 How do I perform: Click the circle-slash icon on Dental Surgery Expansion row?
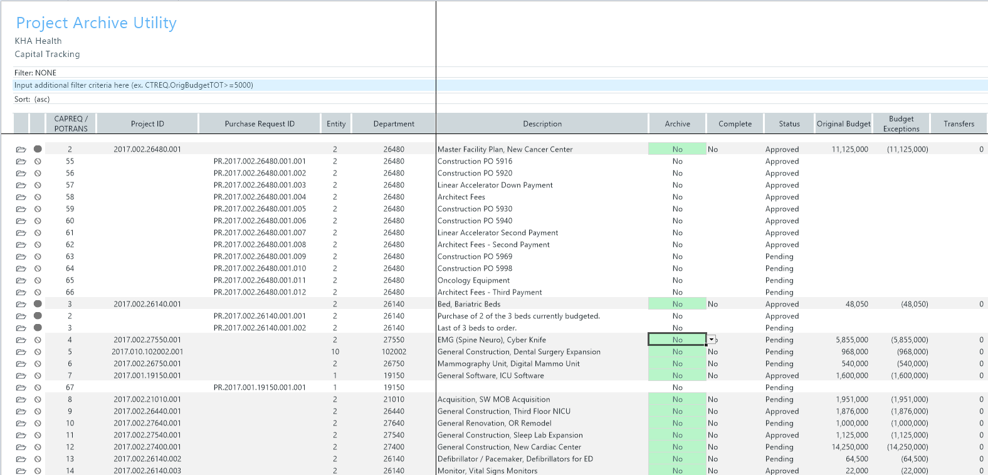[x=38, y=352]
